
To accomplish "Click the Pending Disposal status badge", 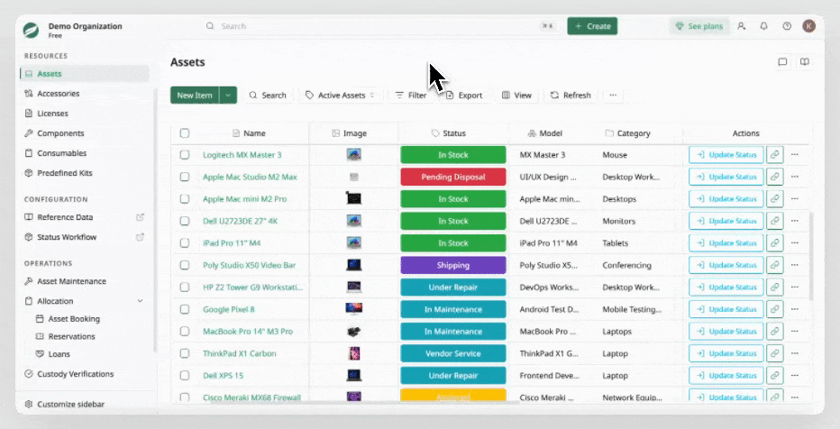I will click(x=453, y=177).
